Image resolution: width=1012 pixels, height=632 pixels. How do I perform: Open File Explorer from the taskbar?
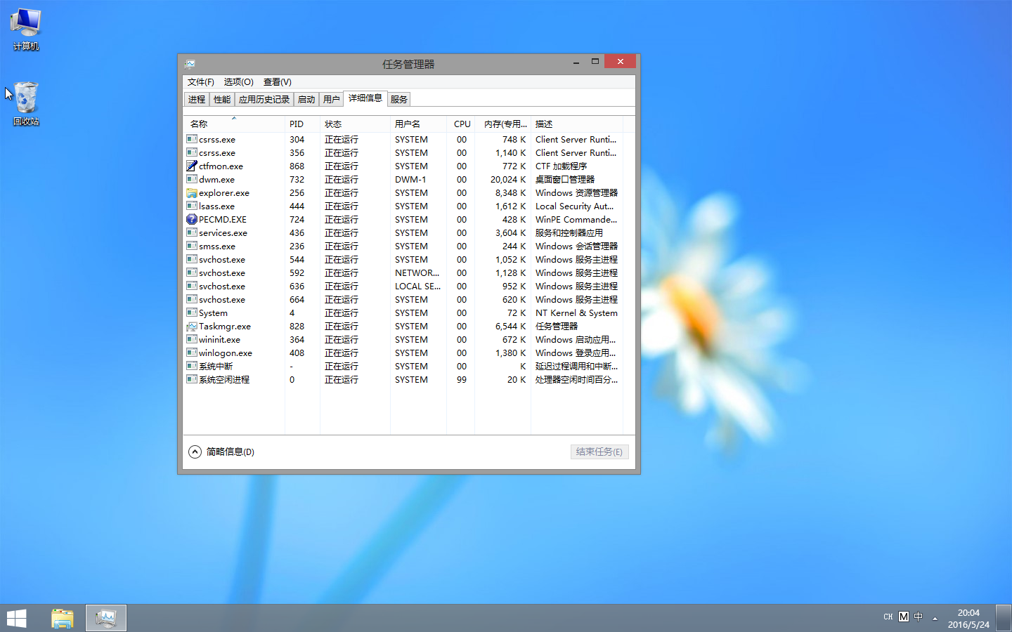tap(63, 618)
